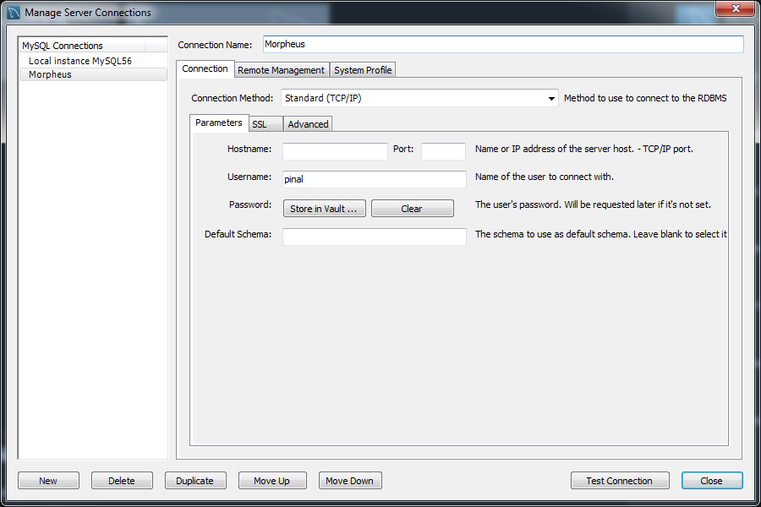This screenshot has height=507, width=761.
Task: Open the Connection Method dropdown
Action: click(x=419, y=98)
